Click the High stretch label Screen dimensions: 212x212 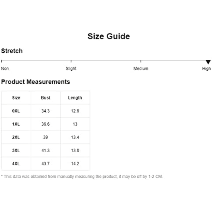tap(206, 69)
